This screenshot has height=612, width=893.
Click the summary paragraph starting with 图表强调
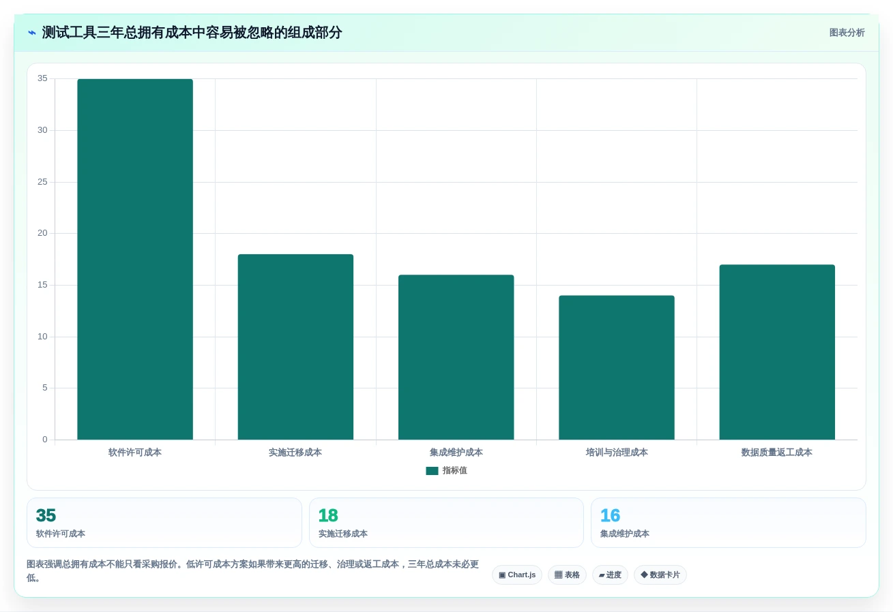(x=253, y=571)
